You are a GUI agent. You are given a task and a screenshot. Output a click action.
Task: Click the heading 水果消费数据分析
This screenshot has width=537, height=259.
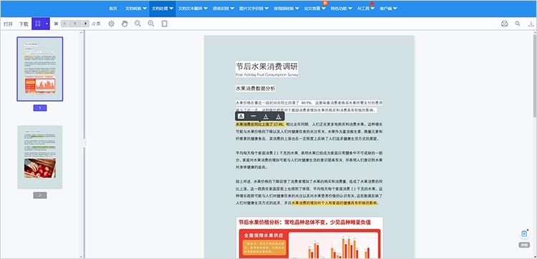tap(255, 88)
